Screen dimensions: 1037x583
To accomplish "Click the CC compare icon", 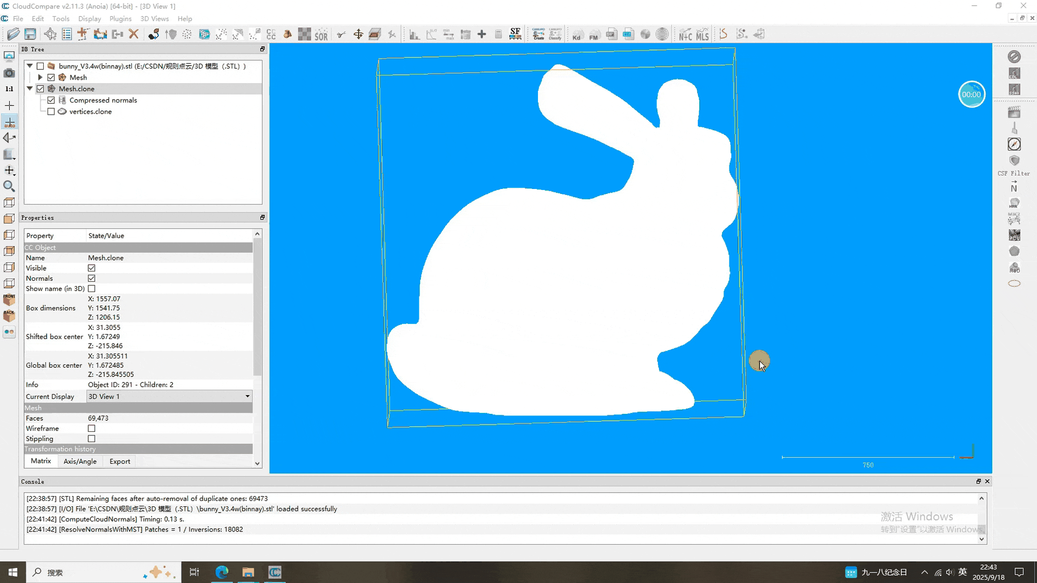I will pos(271,34).
